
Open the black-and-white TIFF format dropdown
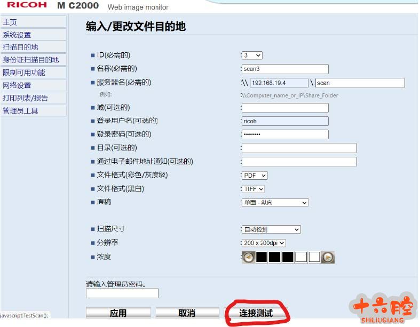click(253, 189)
